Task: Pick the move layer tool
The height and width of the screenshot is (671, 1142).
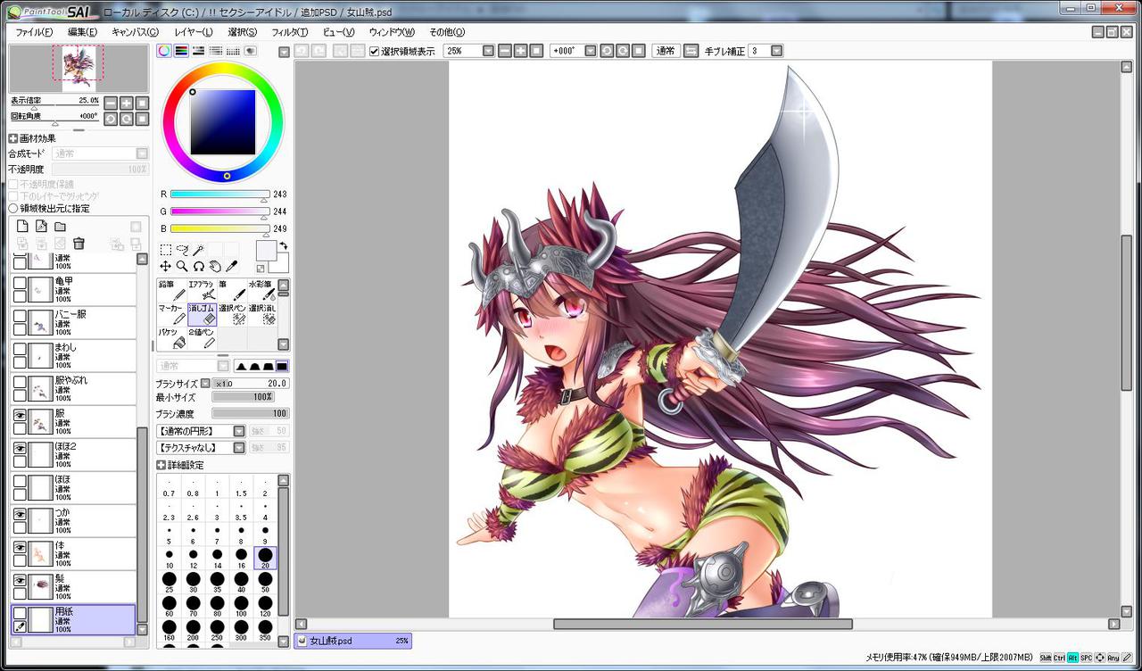Action: pyautogui.click(x=166, y=266)
